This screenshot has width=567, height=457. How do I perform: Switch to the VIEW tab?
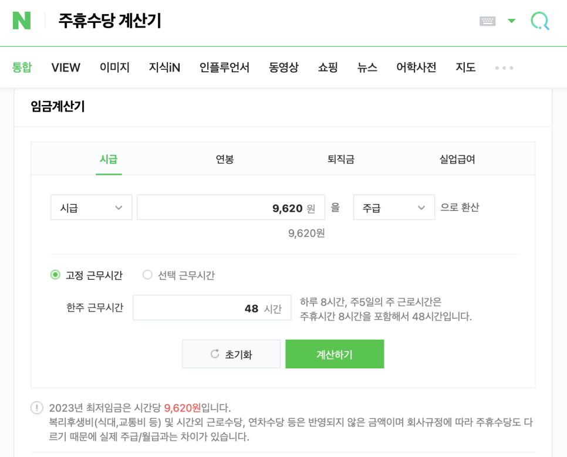[x=66, y=67]
